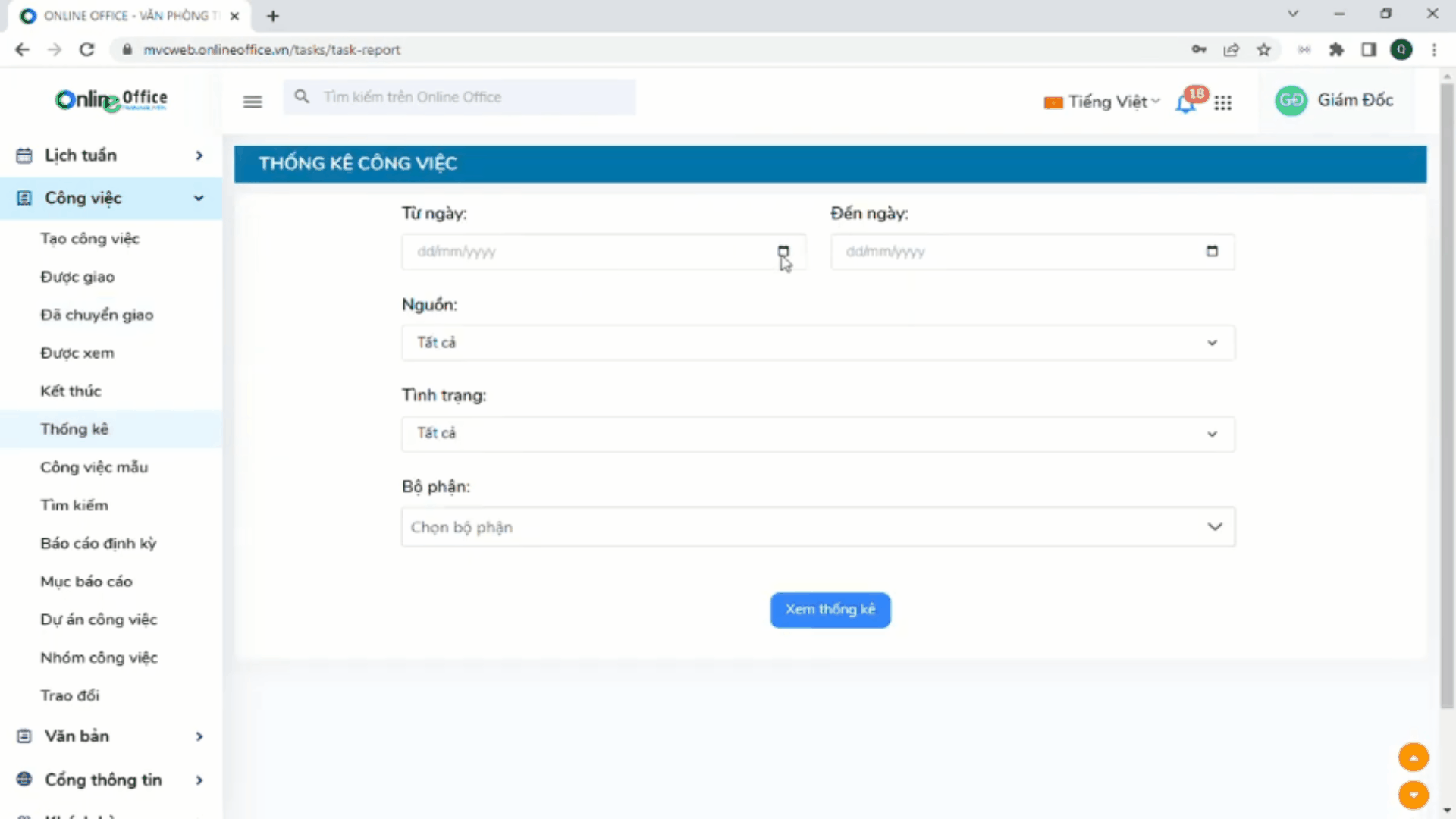Open Báo cáo định kỳ menu item

98,544
